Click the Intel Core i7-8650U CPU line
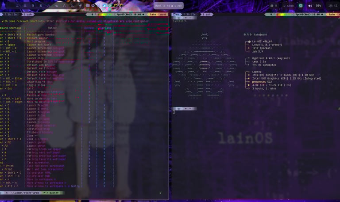Viewport: 340px width, 202px height. tap(283, 75)
